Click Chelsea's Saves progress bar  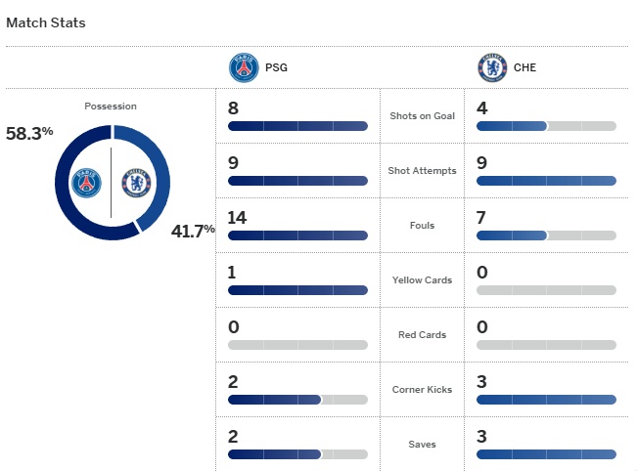point(546,454)
